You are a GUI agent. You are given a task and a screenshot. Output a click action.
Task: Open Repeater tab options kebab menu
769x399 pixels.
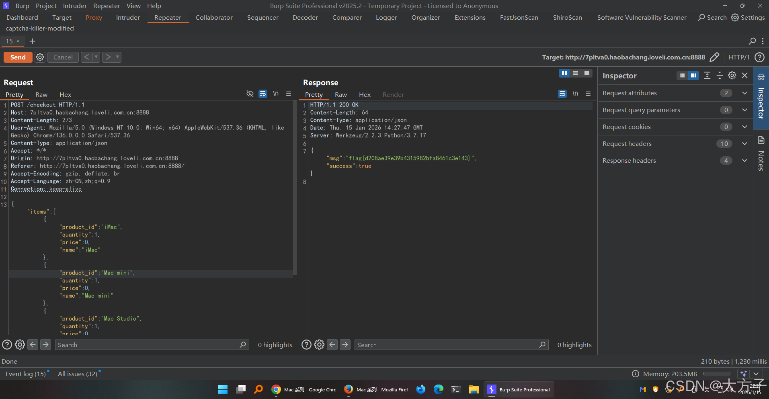(x=763, y=41)
